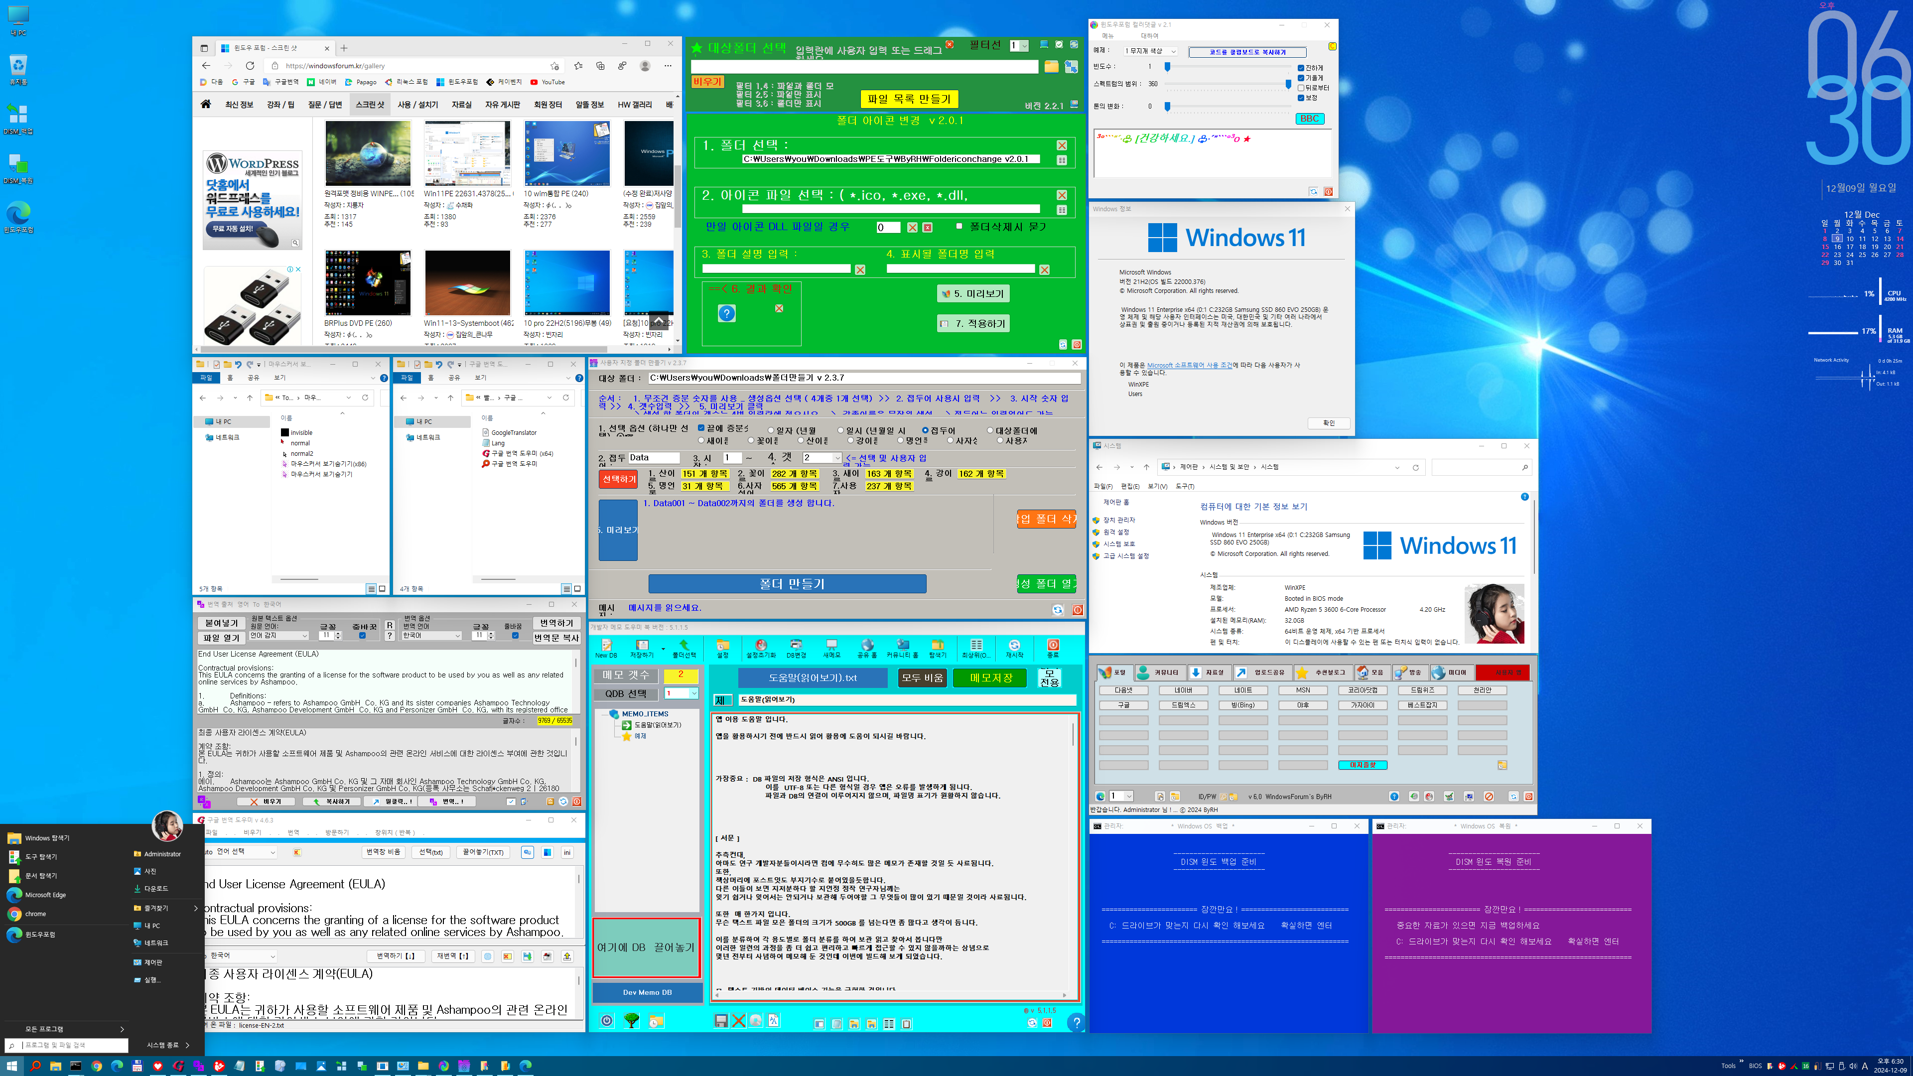This screenshot has width=1913, height=1076.
Task: Open 도구(T) menu in System window
Action: (x=1185, y=486)
